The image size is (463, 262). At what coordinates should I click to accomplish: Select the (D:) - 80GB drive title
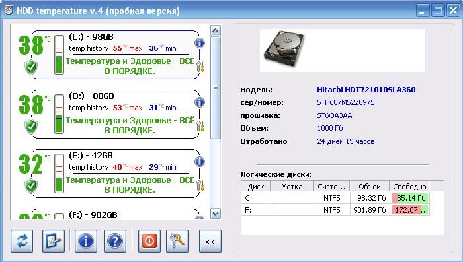point(91,96)
